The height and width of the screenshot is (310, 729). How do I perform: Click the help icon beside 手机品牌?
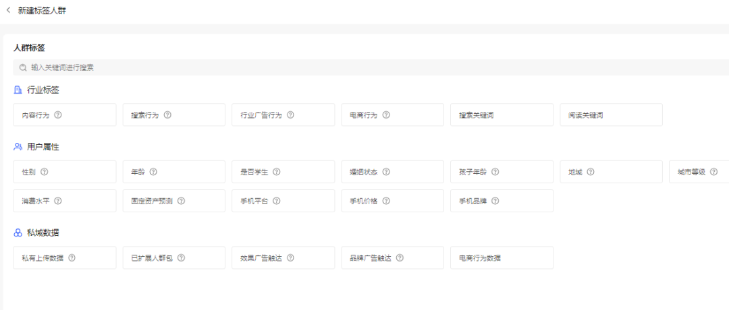tap(495, 201)
